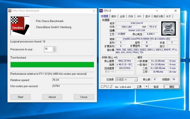Click the green benchmark progress bar
The image size is (190, 119).
[x=52, y=65]
